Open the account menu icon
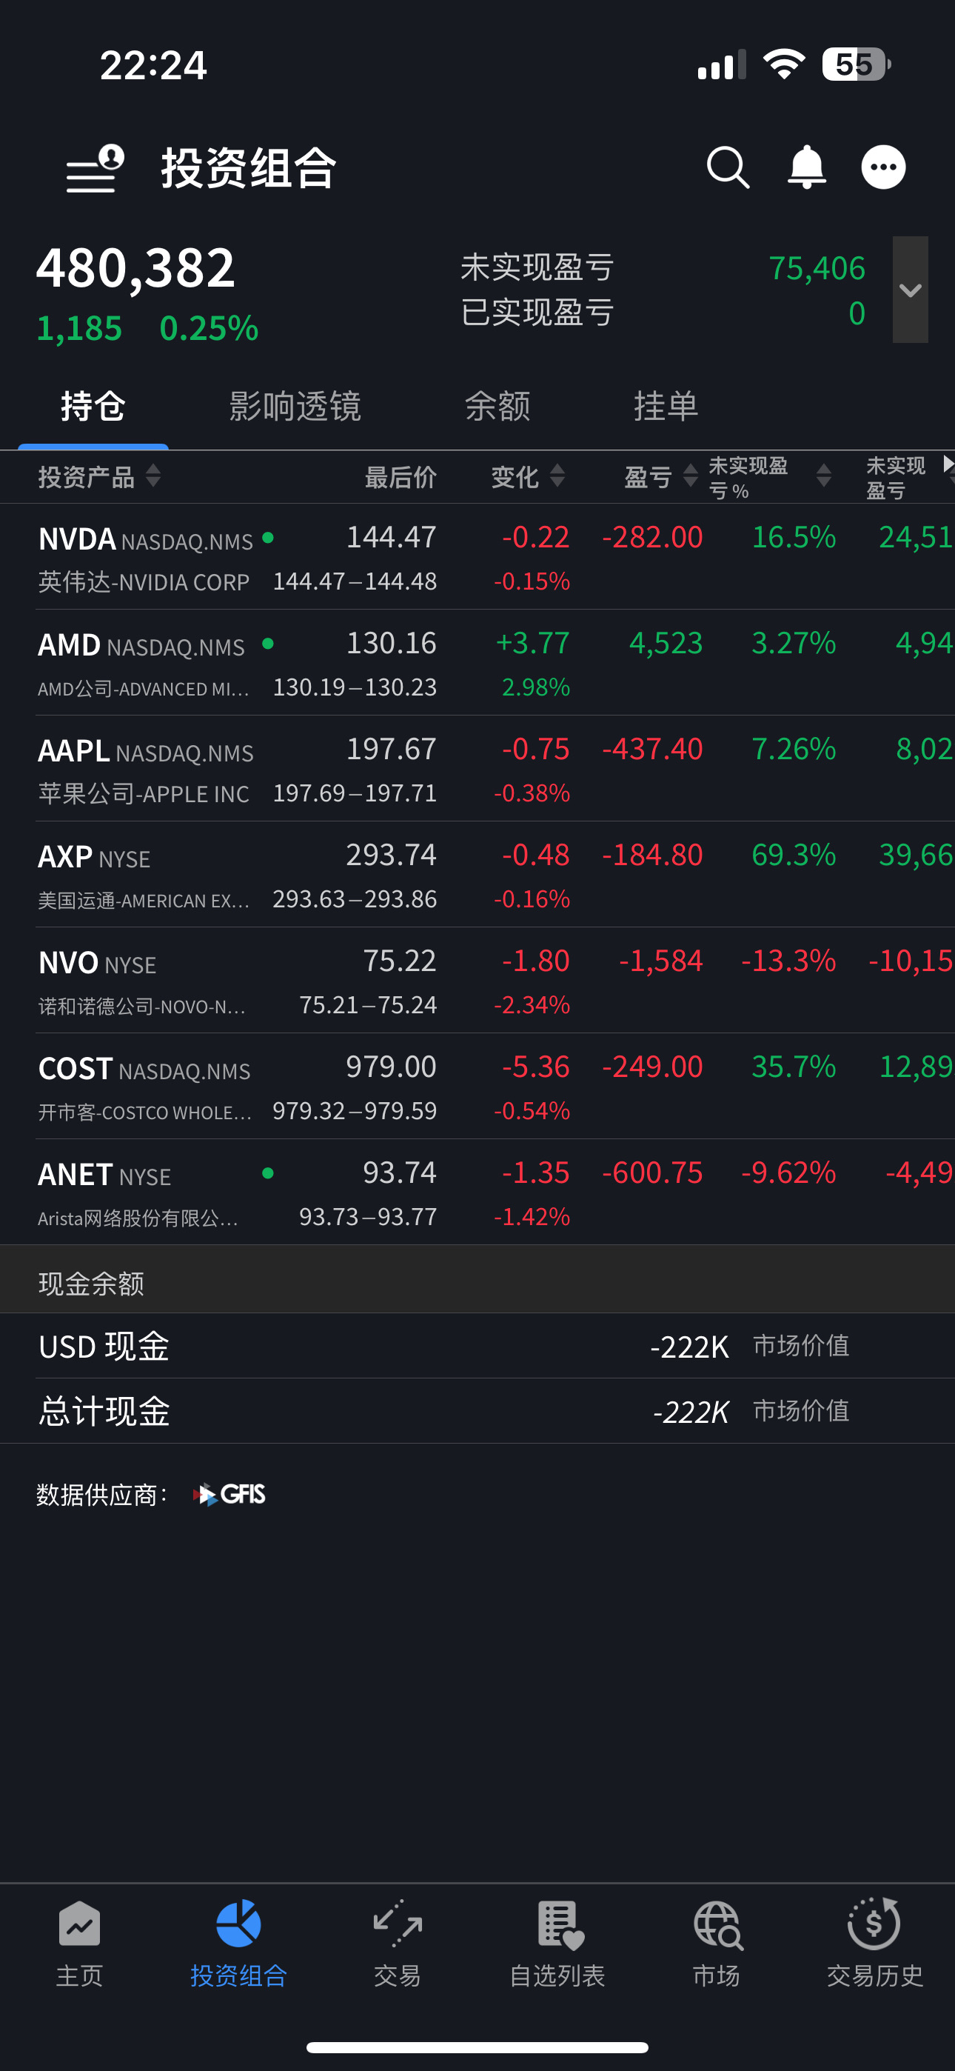955x2071 pixels. 95,169
